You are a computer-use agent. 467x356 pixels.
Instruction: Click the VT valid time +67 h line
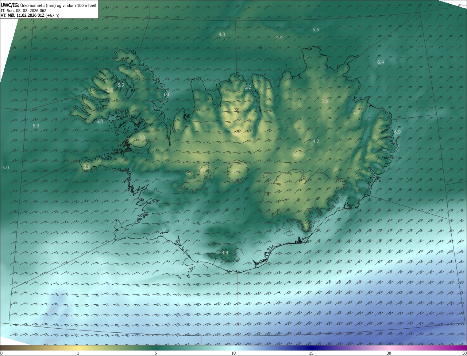30,15
